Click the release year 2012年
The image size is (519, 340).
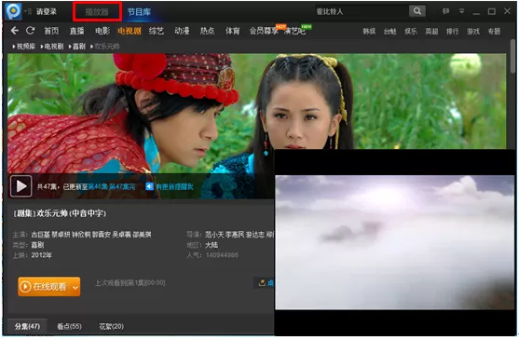pyautogui.click(x=42, y=255)
